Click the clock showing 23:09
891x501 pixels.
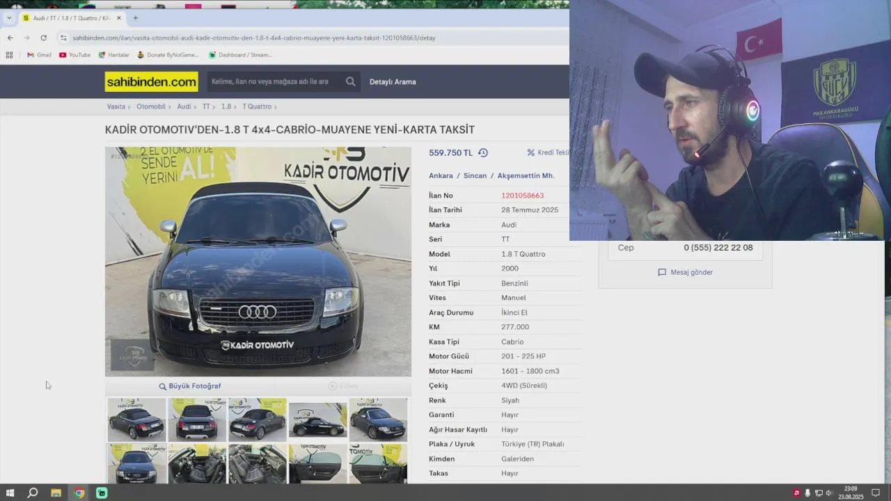click(851, 489)
